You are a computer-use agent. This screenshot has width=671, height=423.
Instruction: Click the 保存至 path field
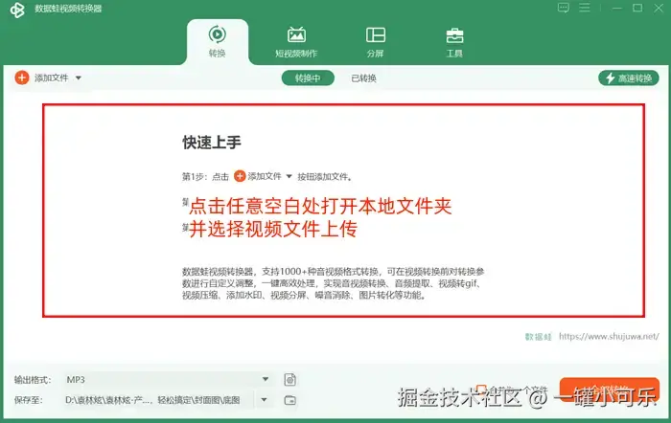tap(159, 400)
